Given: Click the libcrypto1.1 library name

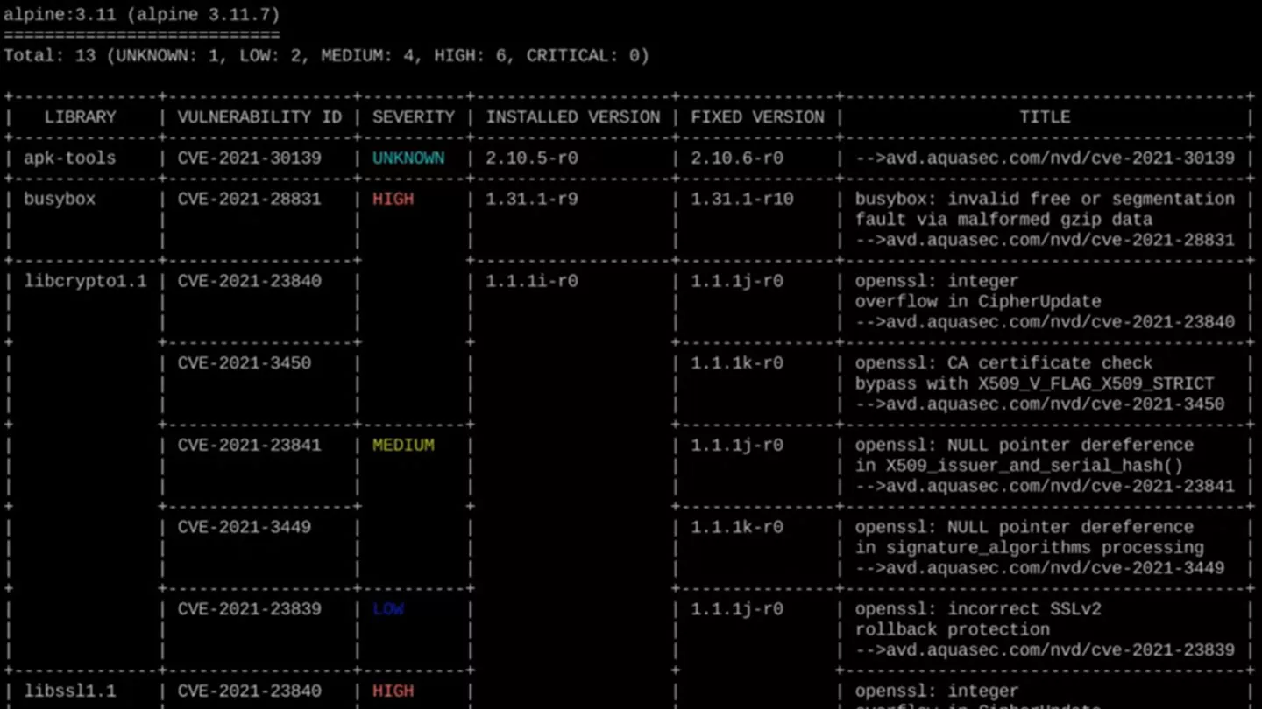Looking at the screenshot, I should [x=85, y=281].
